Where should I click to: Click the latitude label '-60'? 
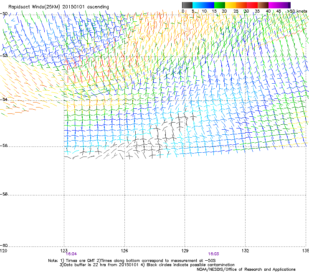pos(4,246)
